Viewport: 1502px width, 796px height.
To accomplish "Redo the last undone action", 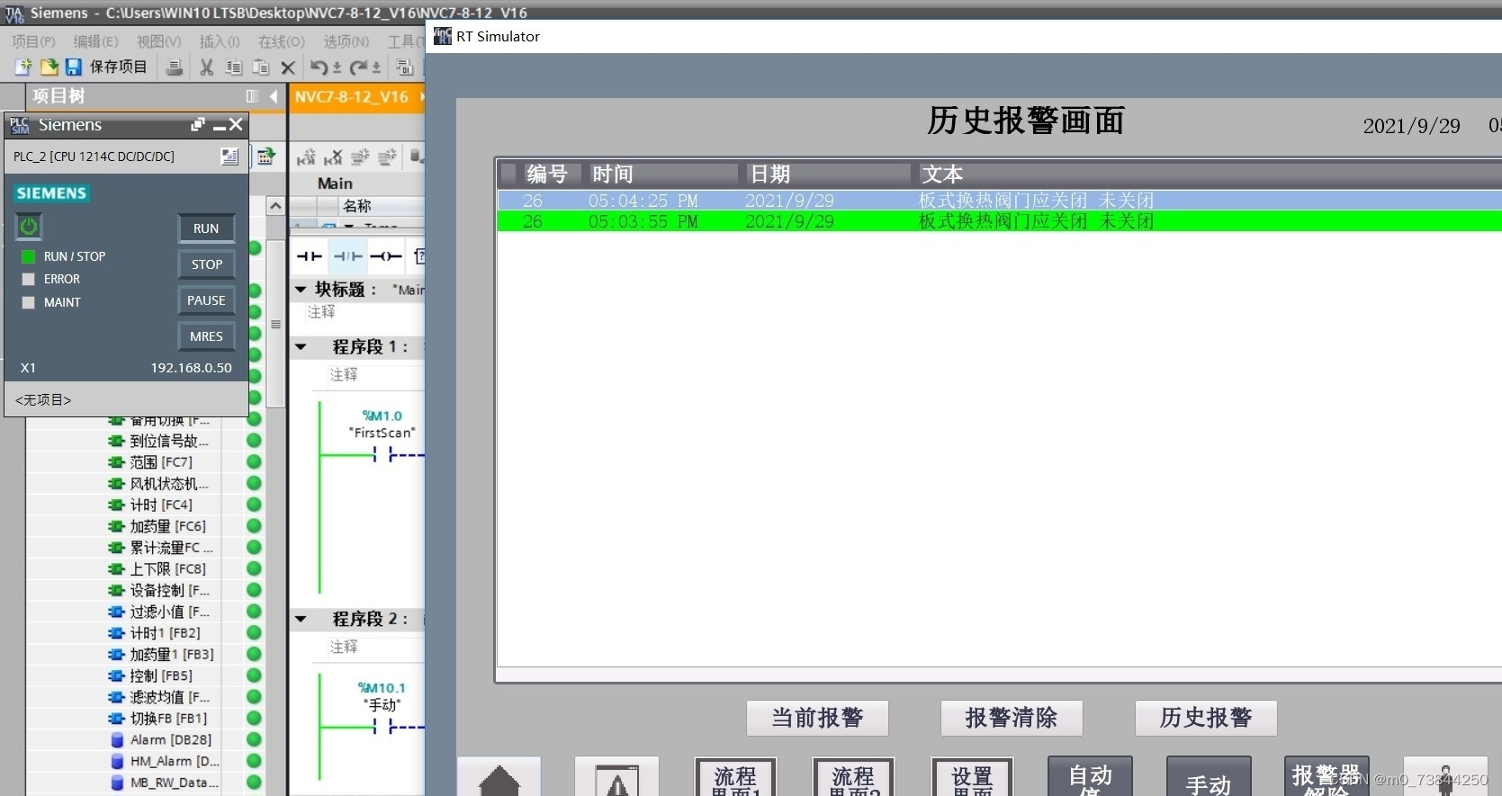I will pos(358,67).
